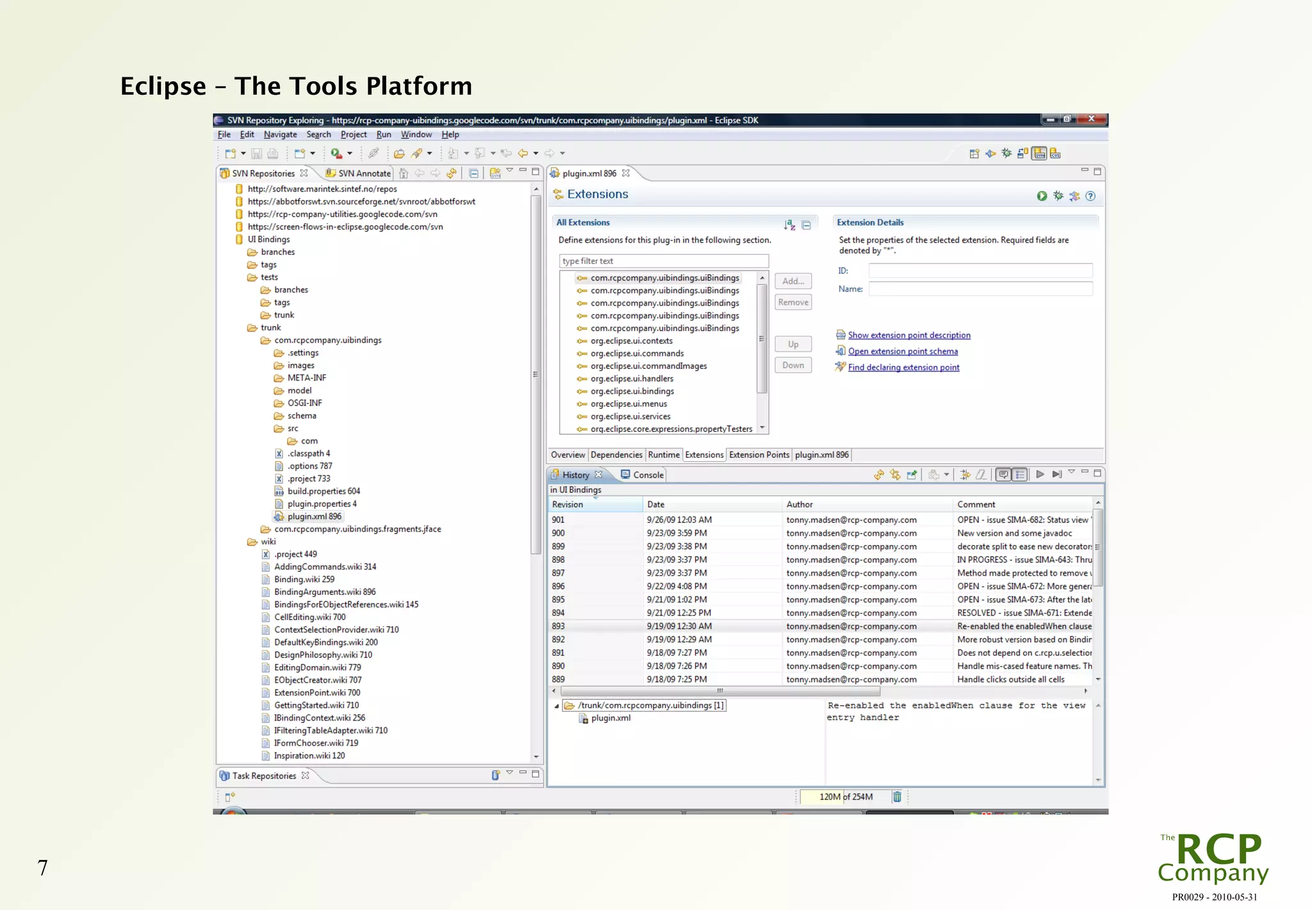Click the Add Task Repository icon
Screen dimensions: 1312x910
pos(495,776)
